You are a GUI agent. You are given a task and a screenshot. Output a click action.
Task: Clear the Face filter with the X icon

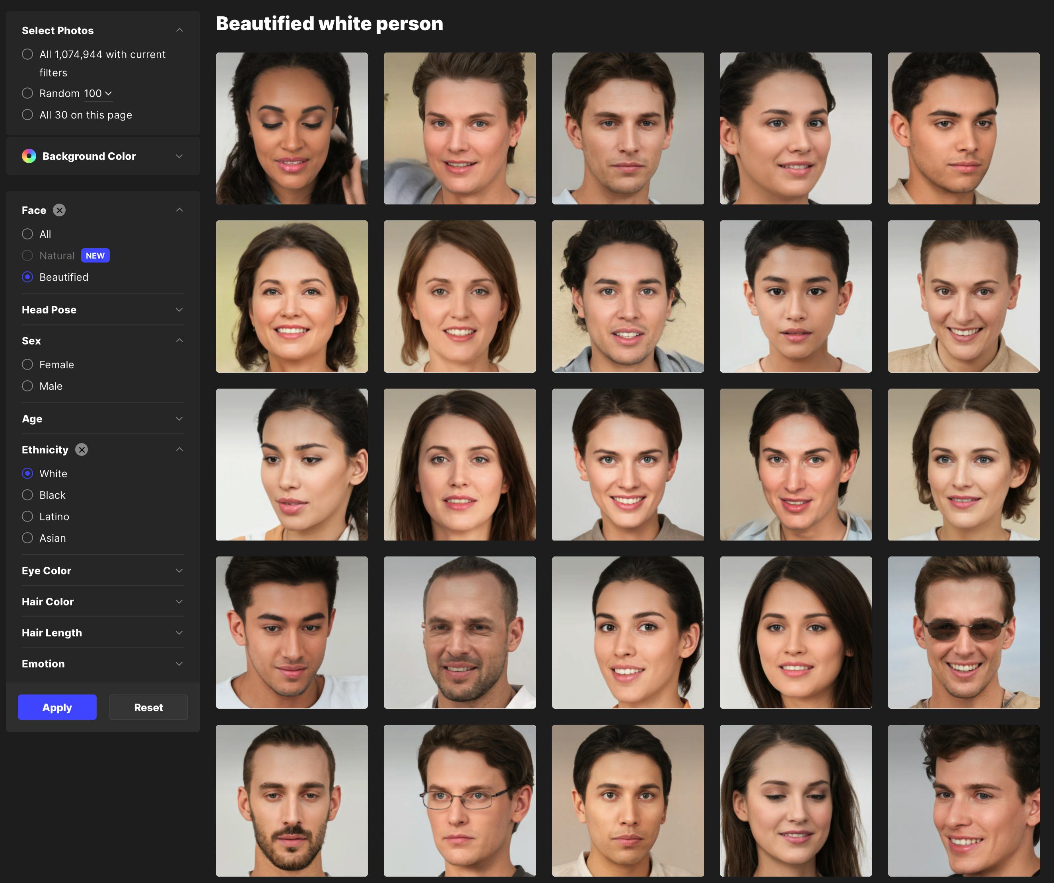click(x=59, y=210)
